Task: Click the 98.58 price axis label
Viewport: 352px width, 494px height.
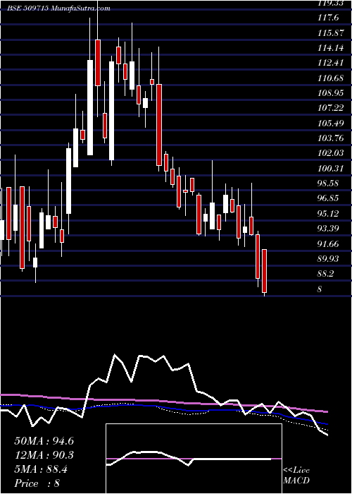Action: click(329, 183)
